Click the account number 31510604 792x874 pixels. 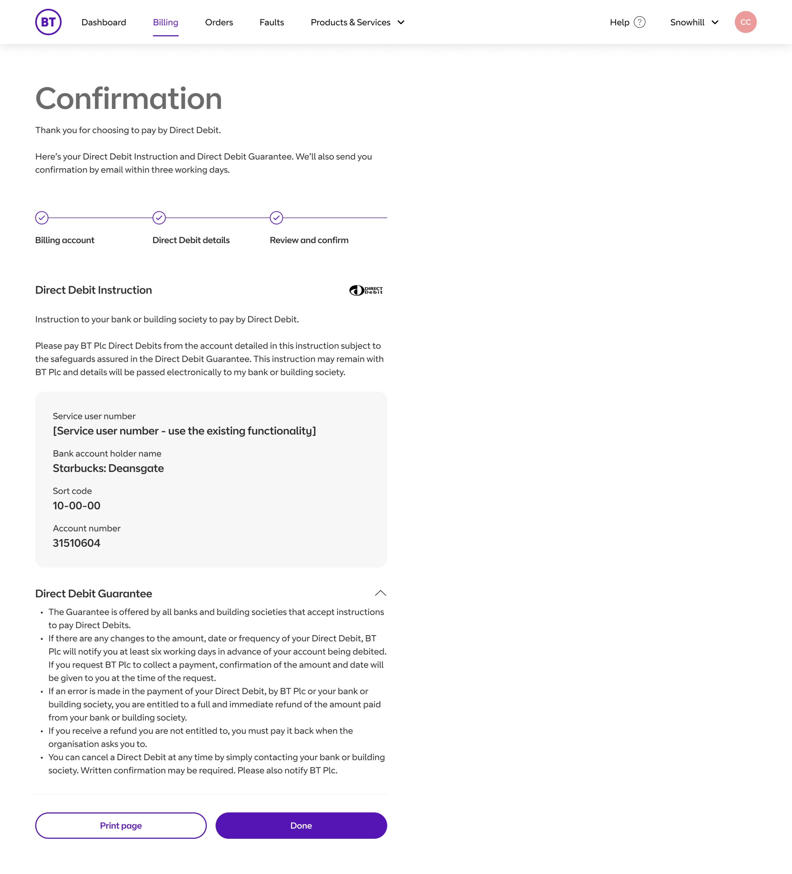tap(76, 543)
